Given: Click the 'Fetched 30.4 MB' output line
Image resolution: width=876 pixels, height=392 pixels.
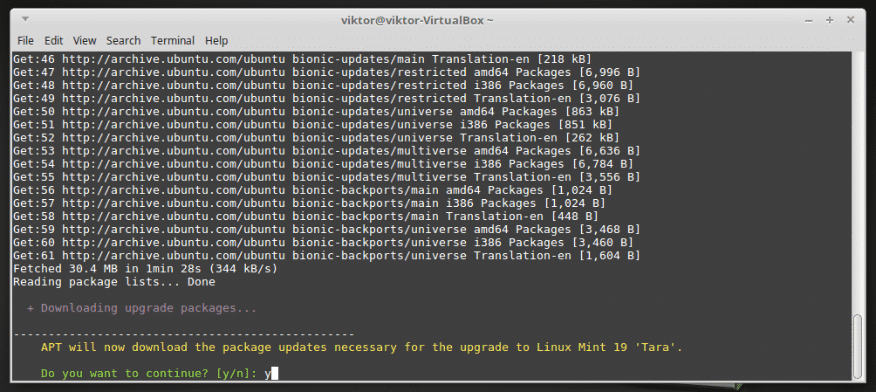Looking at the screenshot, I should [x=145, y=269].
